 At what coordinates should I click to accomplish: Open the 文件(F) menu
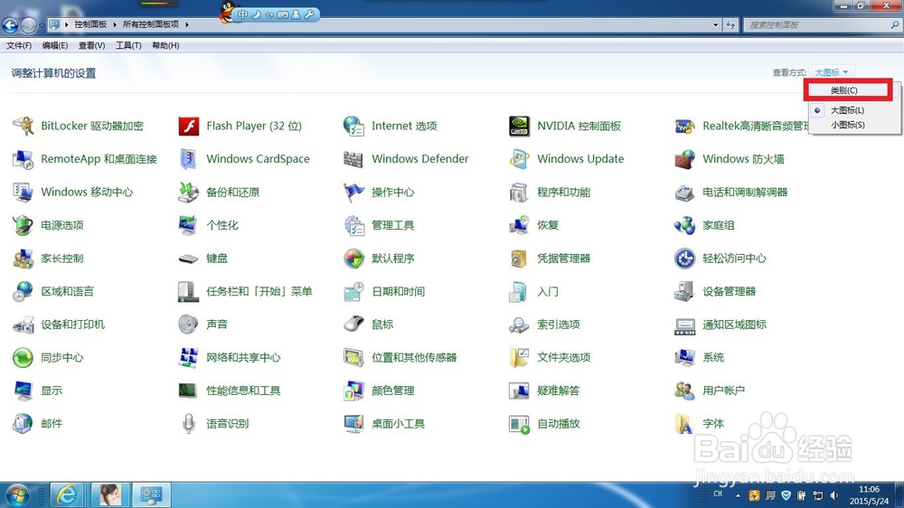click(19, 45)
